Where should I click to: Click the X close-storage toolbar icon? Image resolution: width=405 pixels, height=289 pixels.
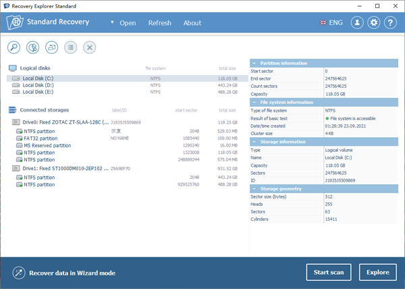(x=89, y=47)
